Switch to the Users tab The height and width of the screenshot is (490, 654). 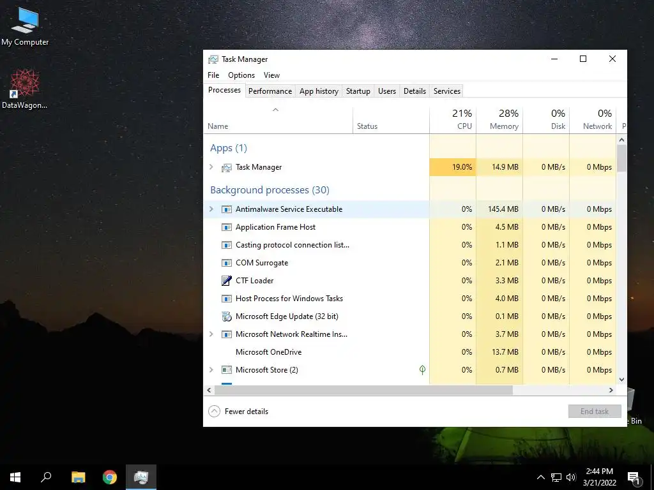(x=386, y=91)
